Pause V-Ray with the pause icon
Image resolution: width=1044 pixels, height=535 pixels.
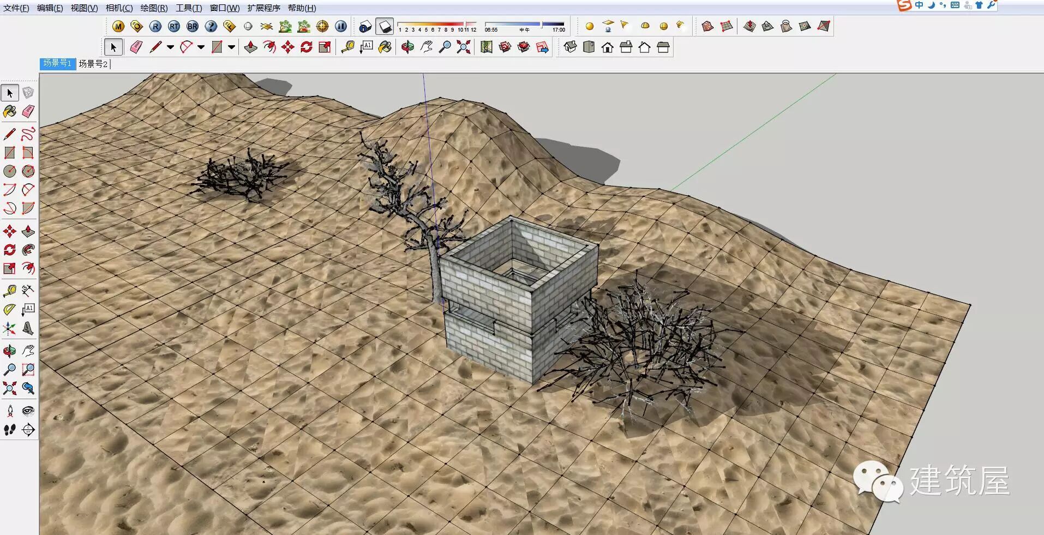pos(341,26)
